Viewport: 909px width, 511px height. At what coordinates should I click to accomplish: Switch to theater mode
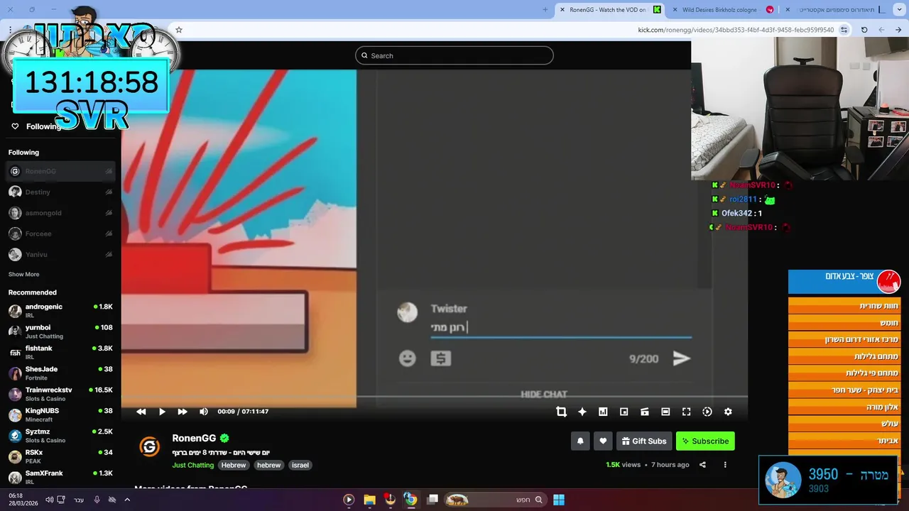tap(665, 412)
